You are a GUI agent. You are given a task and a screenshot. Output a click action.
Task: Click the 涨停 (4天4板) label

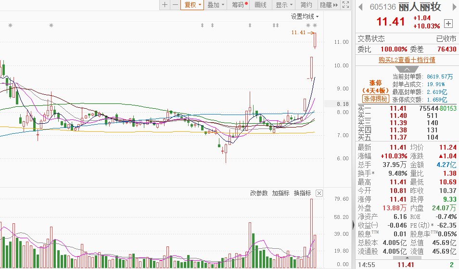pos(376,87)
